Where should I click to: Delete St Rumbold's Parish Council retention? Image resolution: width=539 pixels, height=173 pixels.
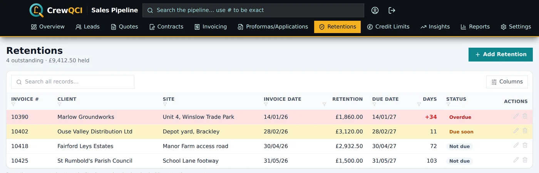click(525, 160)
